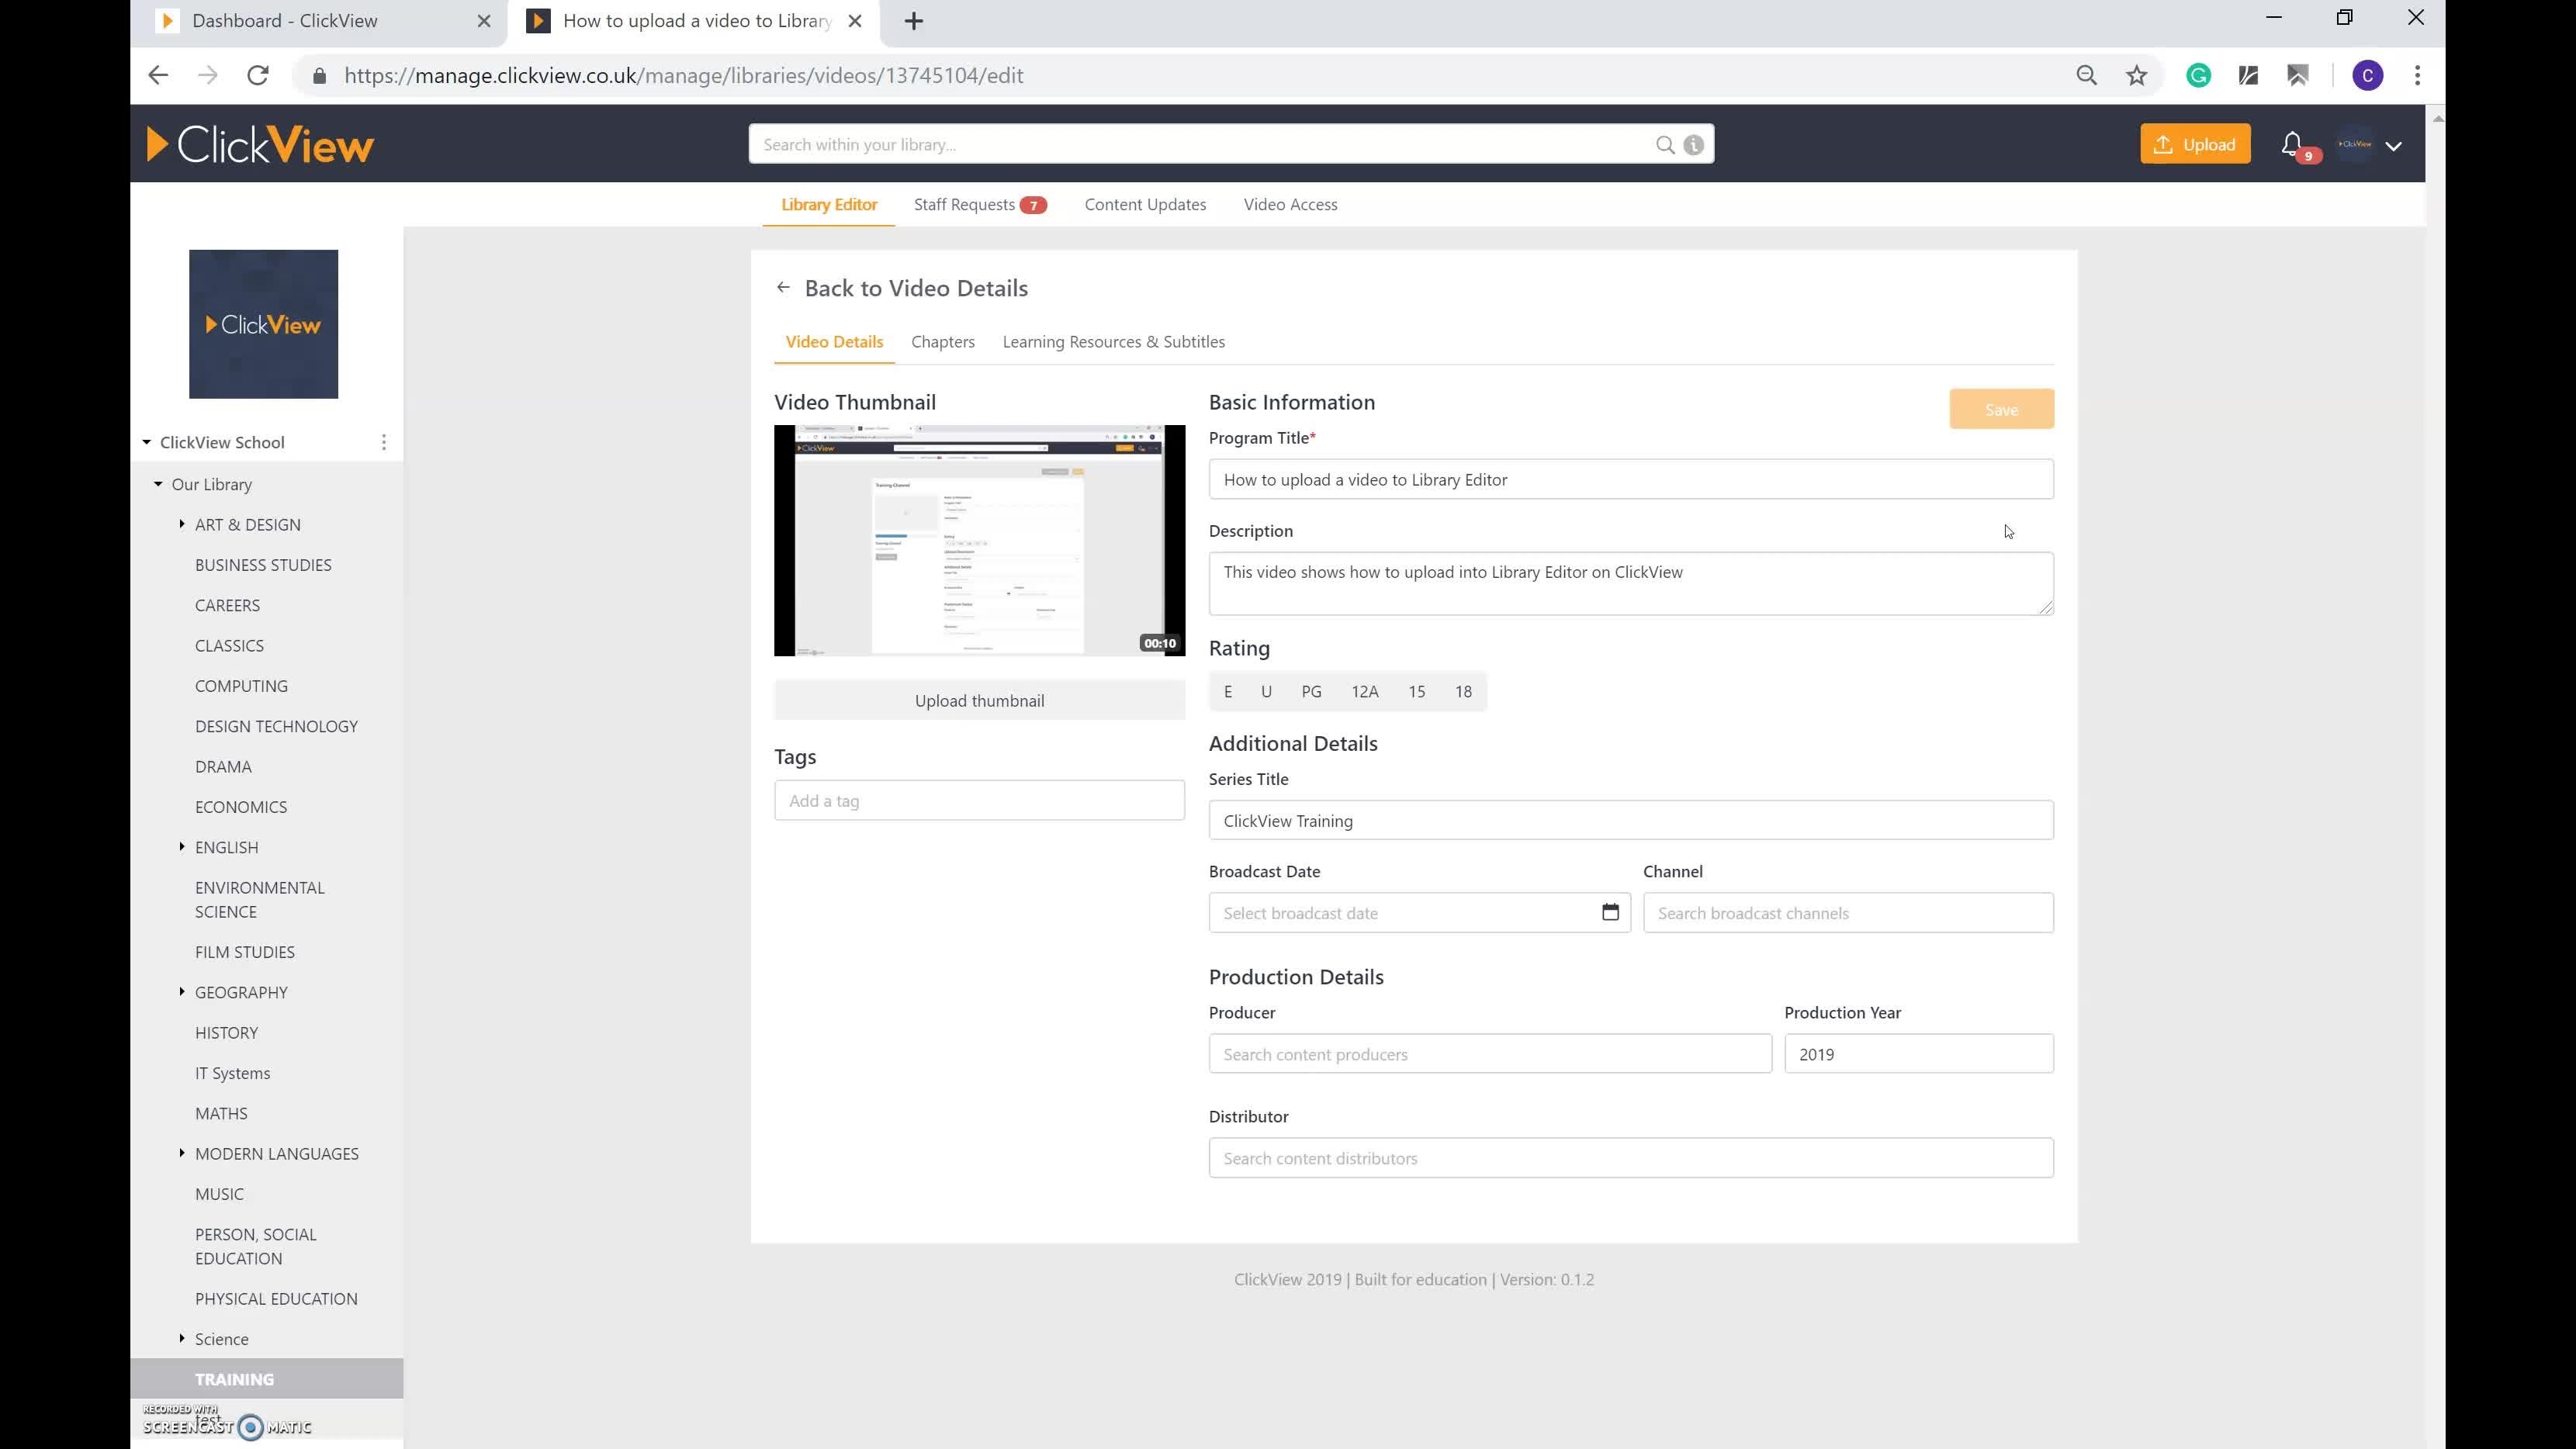
Task: Click the back arrow beside Back to Video Details
Action: [x=783, y=288]
